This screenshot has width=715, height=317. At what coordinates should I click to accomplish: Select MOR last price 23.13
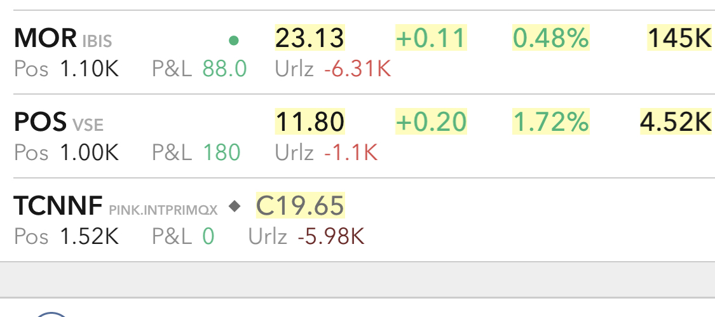point(310,39)
